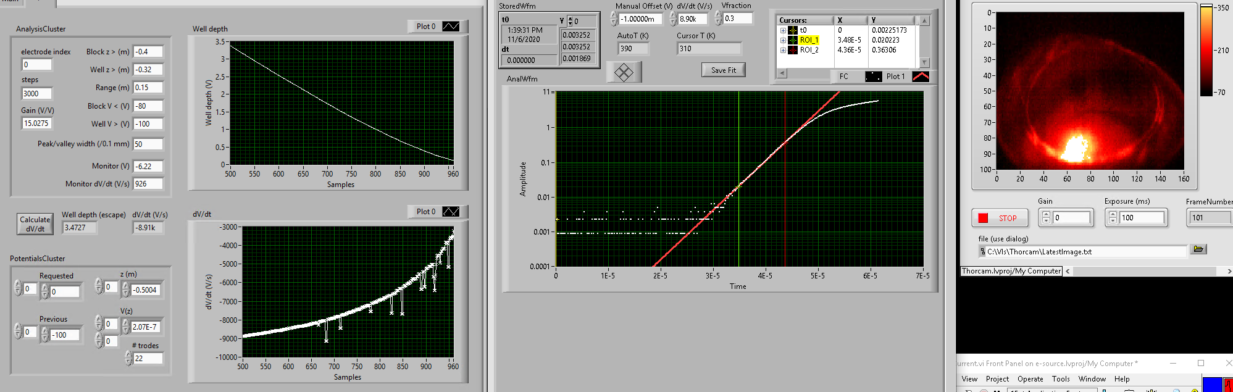
Task: Click the Exposure (ms) stepper arrows
Action: pos(1113,217)
